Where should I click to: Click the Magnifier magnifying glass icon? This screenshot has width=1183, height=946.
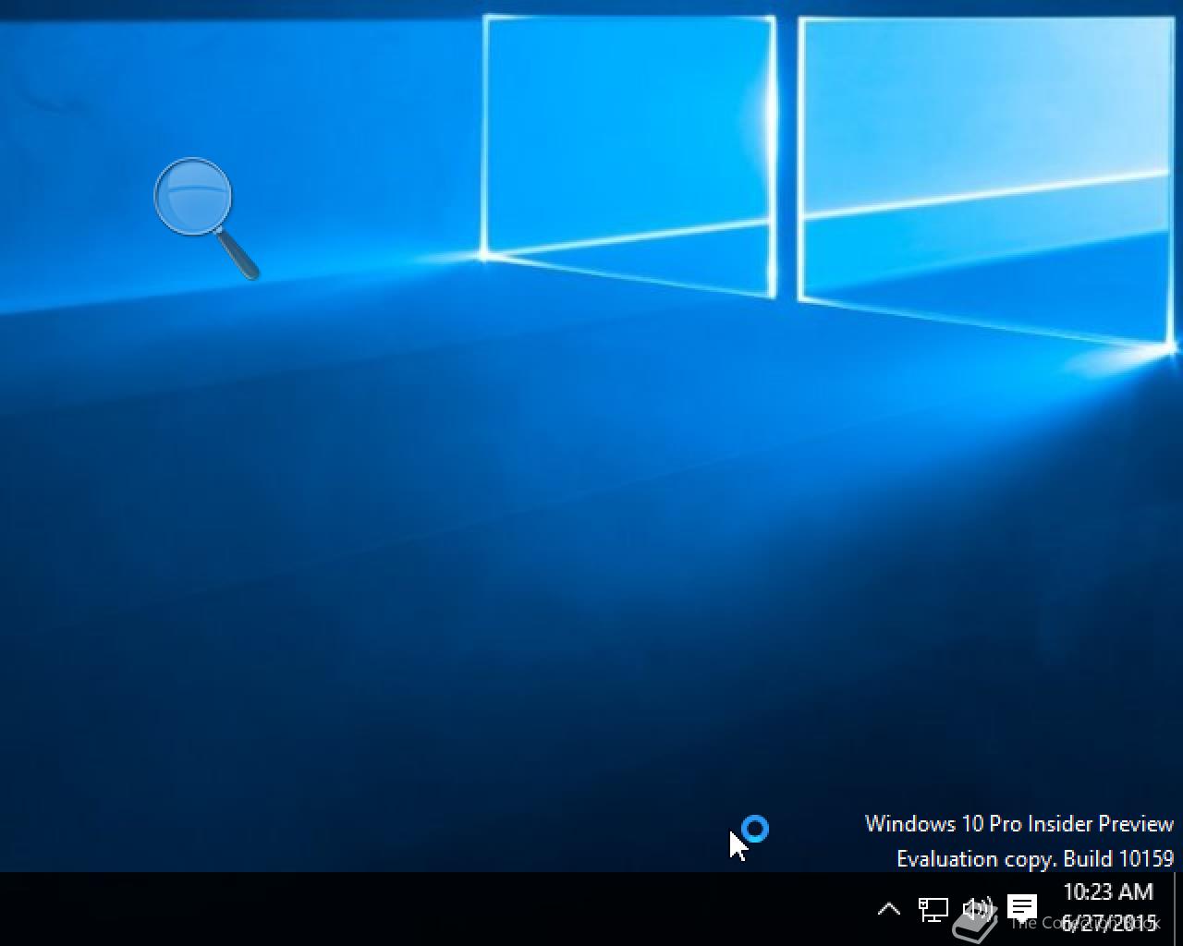(206, 218)
